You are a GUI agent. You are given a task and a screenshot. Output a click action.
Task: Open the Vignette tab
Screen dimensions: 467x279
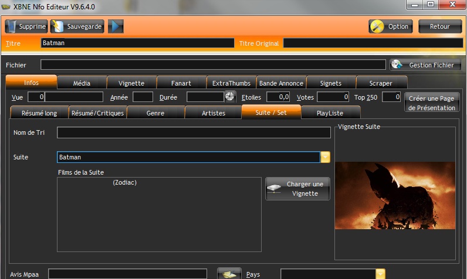tap(131, 83)
